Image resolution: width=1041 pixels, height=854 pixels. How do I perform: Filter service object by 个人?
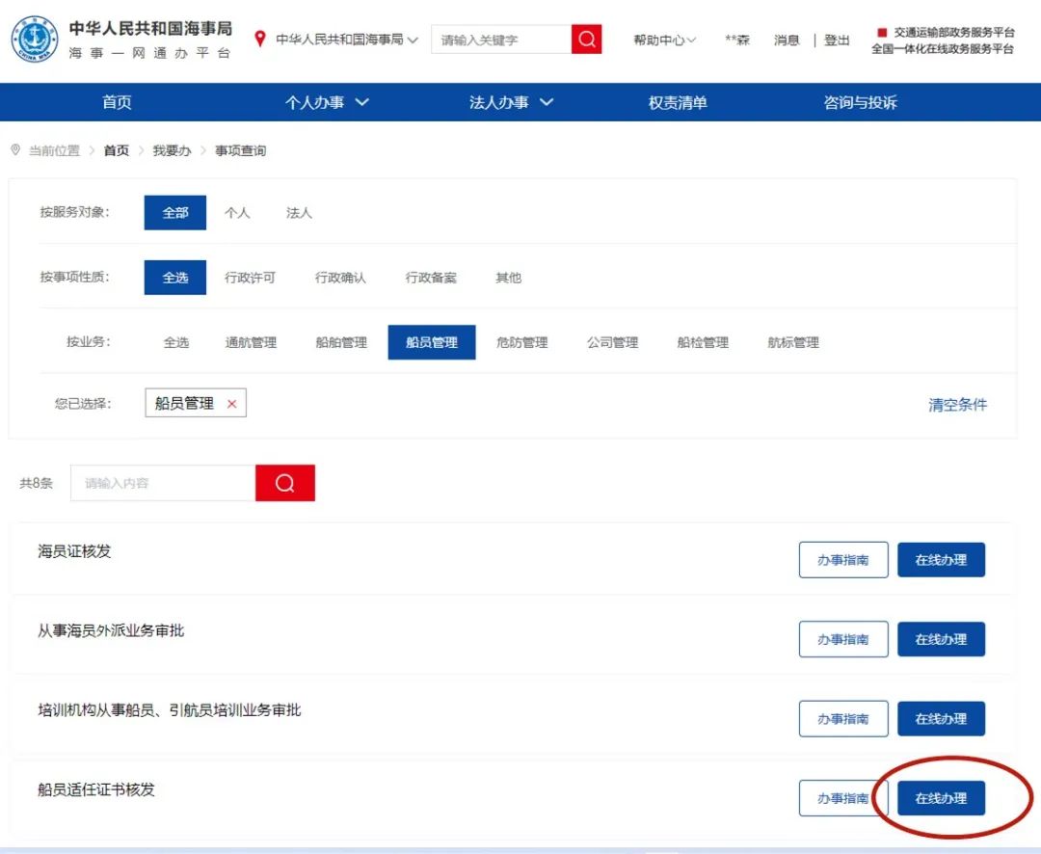pos(237,212)
